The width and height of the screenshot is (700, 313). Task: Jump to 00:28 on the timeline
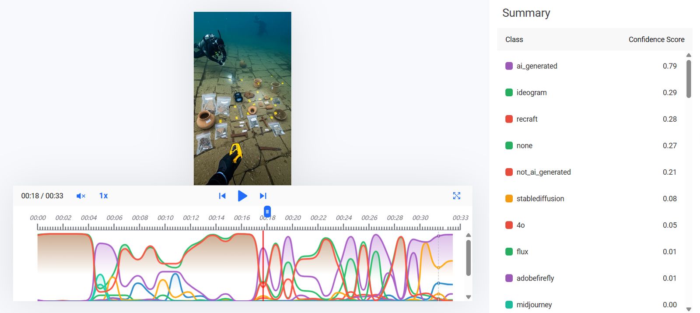point(395,218)
